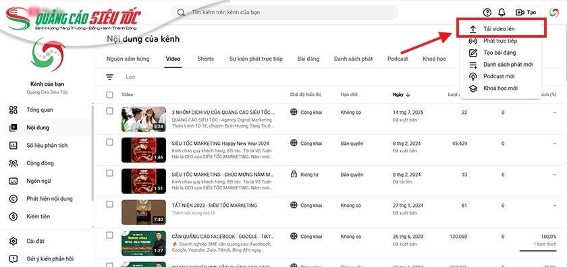The image size is (567, 267).
Task: Sort by Ngày column header
Action: (402, 94)
